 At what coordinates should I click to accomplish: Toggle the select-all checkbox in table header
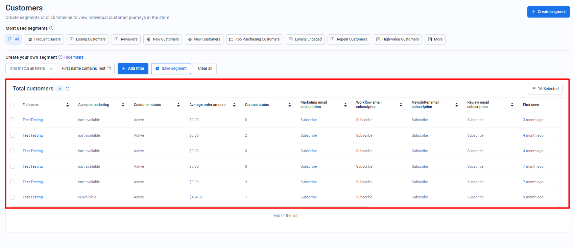coord(13,105)
